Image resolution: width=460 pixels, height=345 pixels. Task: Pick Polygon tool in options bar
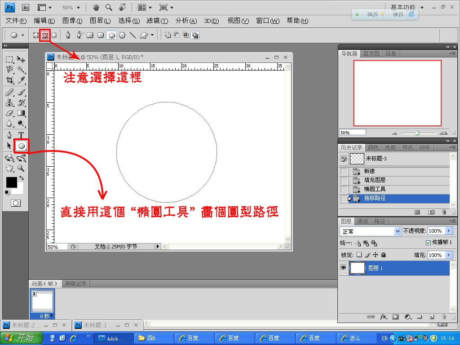pyautogui.click(x=122, y=35)
